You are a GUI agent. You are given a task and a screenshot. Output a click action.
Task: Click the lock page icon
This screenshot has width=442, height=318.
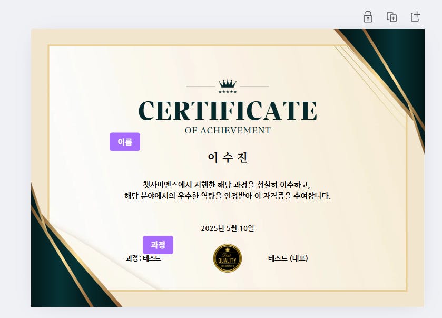pyautogui.click(x=368, y=17)
